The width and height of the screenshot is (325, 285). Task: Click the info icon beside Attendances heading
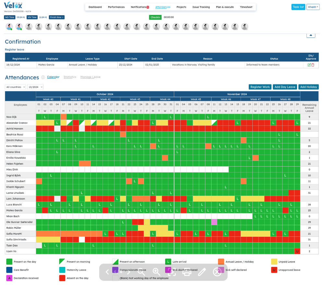[43, 77]
